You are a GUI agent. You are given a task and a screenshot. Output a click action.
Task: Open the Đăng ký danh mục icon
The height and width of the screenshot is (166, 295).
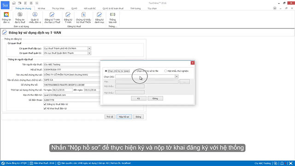coord(100,18)
